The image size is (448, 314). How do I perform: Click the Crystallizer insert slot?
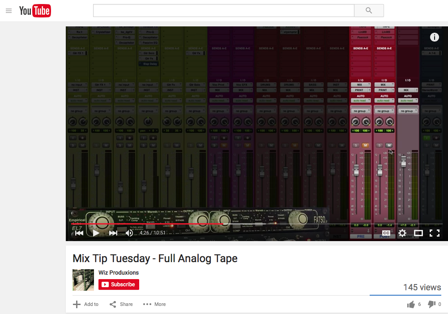[101, 32]
